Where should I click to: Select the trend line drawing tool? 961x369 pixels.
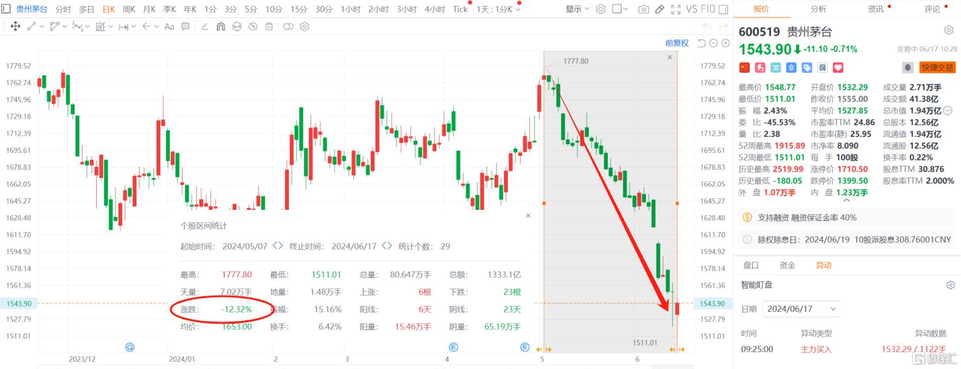[31, 27]
